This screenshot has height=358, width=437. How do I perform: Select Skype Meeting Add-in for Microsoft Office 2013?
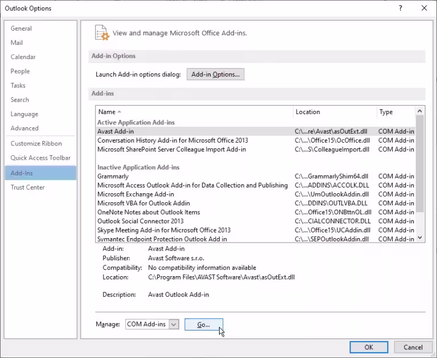(255, 230)
